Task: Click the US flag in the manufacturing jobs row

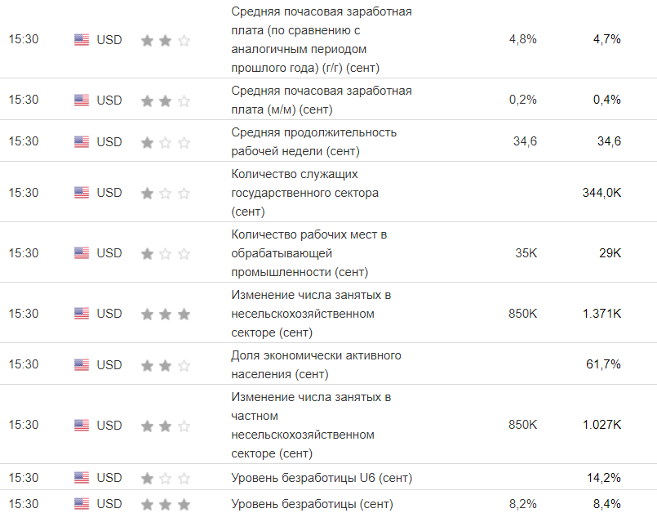Action: (82, 253)
